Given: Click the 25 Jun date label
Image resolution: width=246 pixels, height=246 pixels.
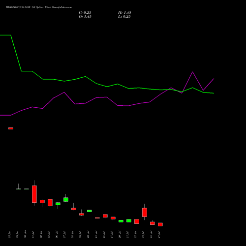Looking at the screenshot, I should 9,235.
